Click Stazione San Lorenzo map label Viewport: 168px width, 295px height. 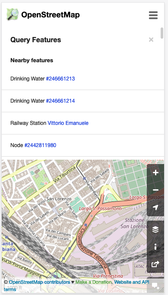coord(135,223)
